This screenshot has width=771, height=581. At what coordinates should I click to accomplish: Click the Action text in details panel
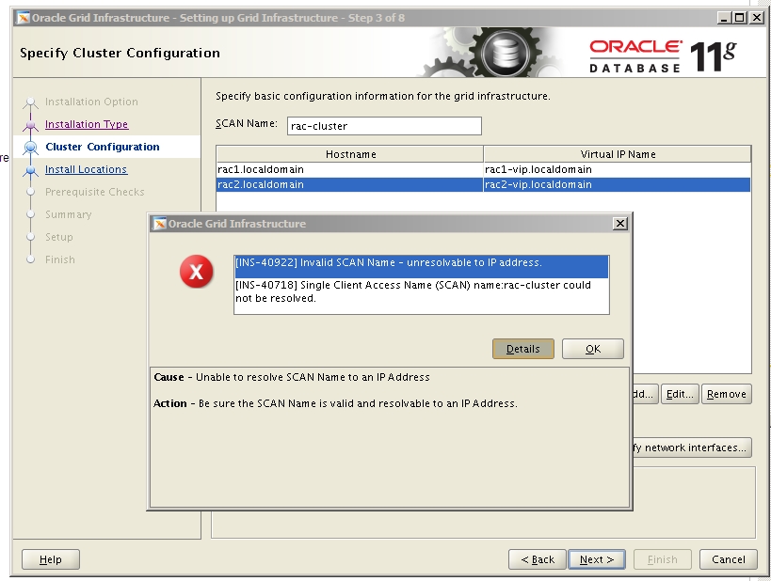335,403
